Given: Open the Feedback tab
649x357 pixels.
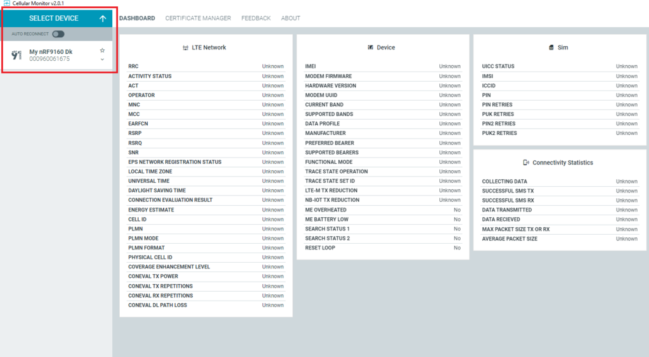Looking at the screenshot, I should pyautogui.click(x=256, y=18).
